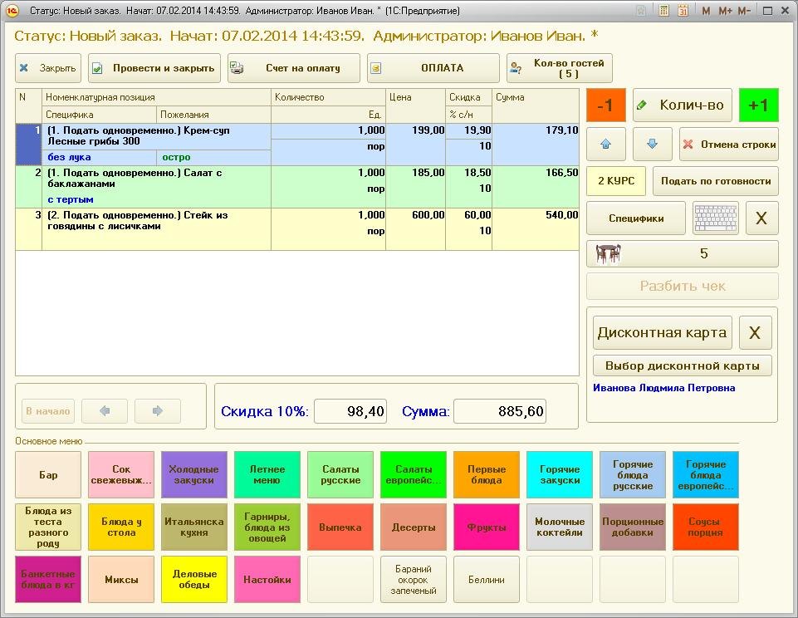This screenshot has height=618, width=798.
Task: Click the 1C application logo icon
Action: (13, 10)
